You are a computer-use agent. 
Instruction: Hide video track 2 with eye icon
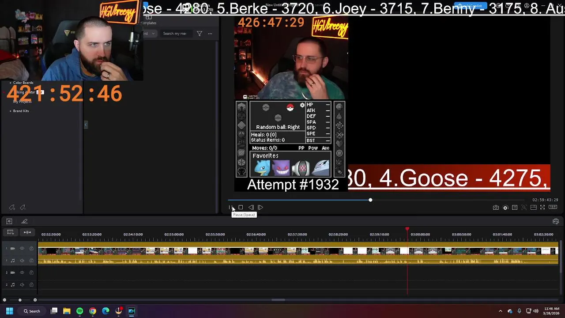click(22, 273)
